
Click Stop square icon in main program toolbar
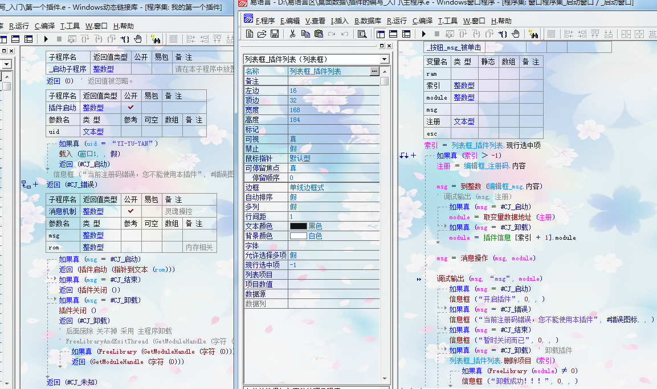pyautogui.click(x=436, y=34)
